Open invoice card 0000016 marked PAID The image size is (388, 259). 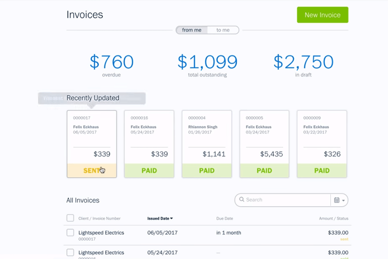(149, 144)
